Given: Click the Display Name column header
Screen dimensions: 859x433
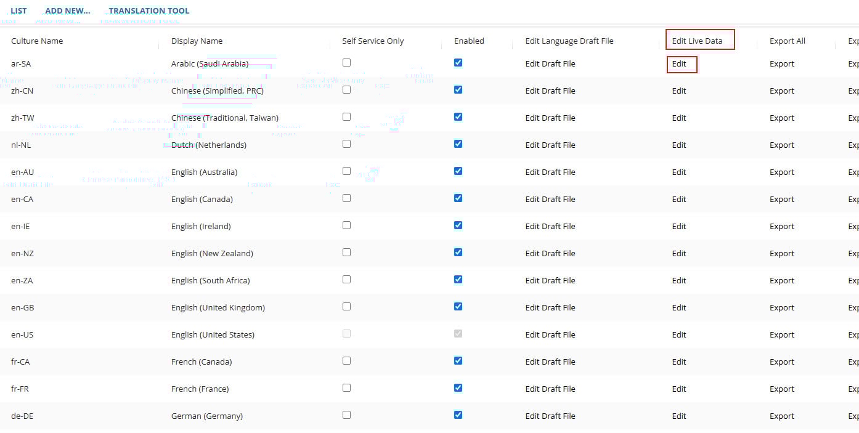Looking at the screenshot, I should tap(197, 41).
